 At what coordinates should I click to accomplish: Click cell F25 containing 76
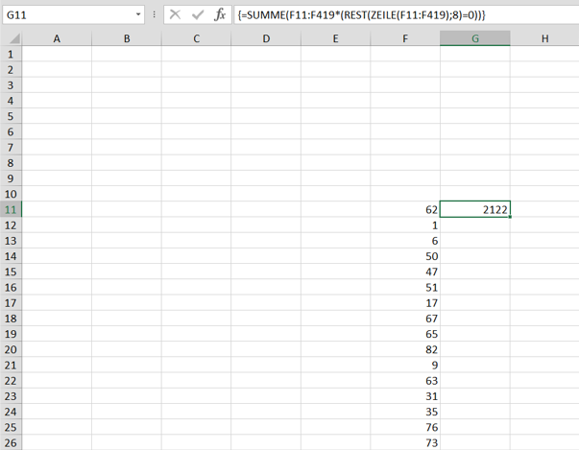(x=405, y=427)
